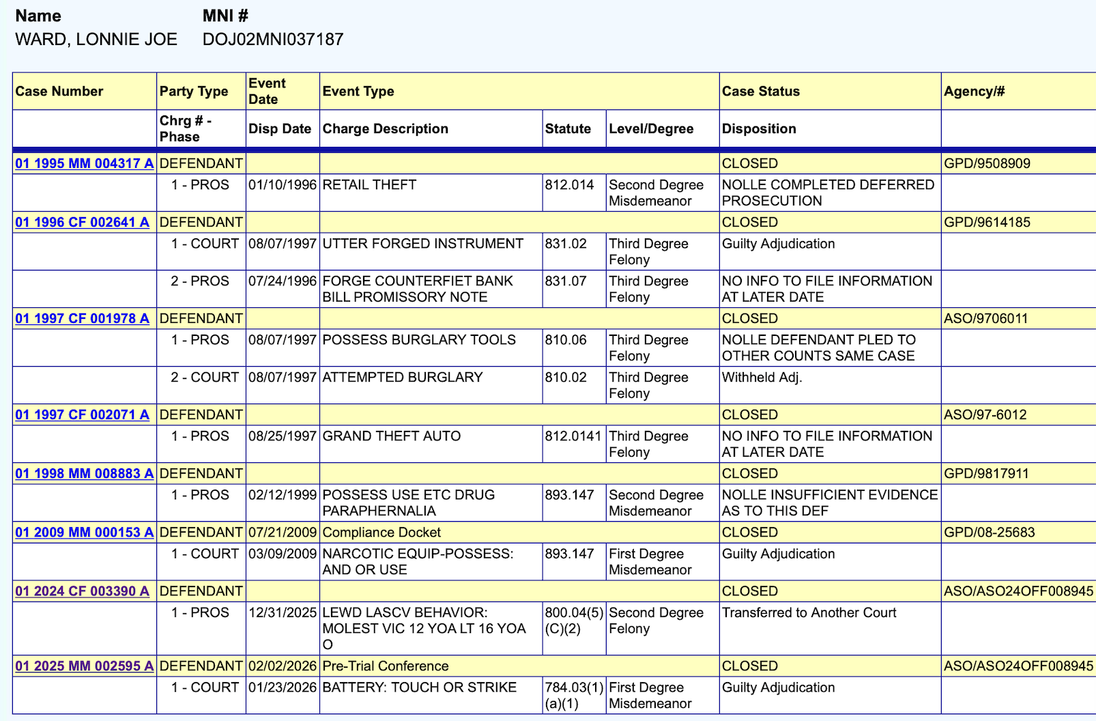Click the Party Type column header

point(194,91)
